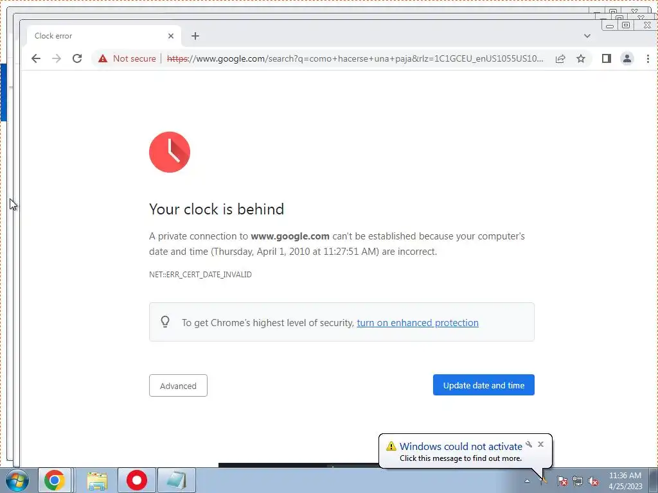
Task: Close the Windows activation balloon
Action: point(540,444)
